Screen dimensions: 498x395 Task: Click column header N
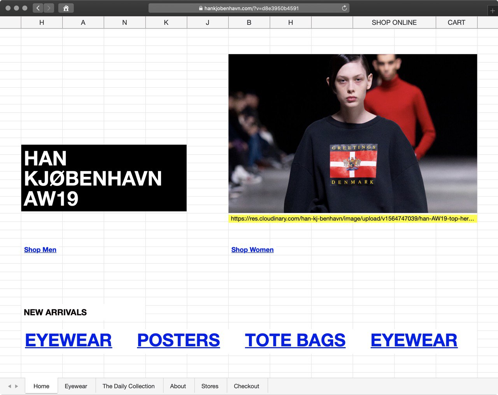[x=124, y=23]
